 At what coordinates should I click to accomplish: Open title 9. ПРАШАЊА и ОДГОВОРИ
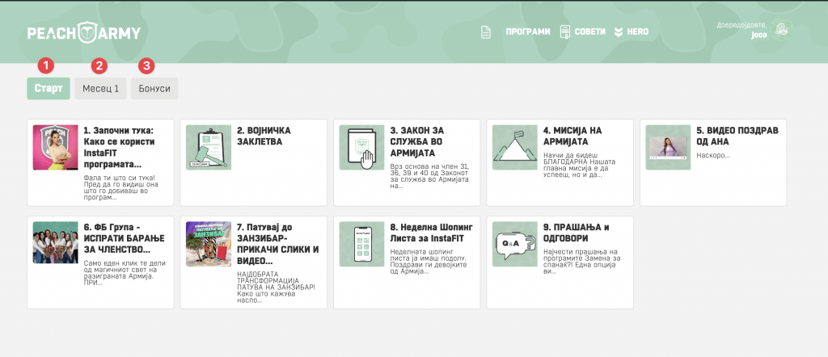tap(576, 233)
